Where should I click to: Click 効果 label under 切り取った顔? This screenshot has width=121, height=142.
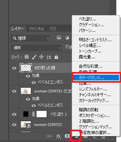[x=36, y=76]
